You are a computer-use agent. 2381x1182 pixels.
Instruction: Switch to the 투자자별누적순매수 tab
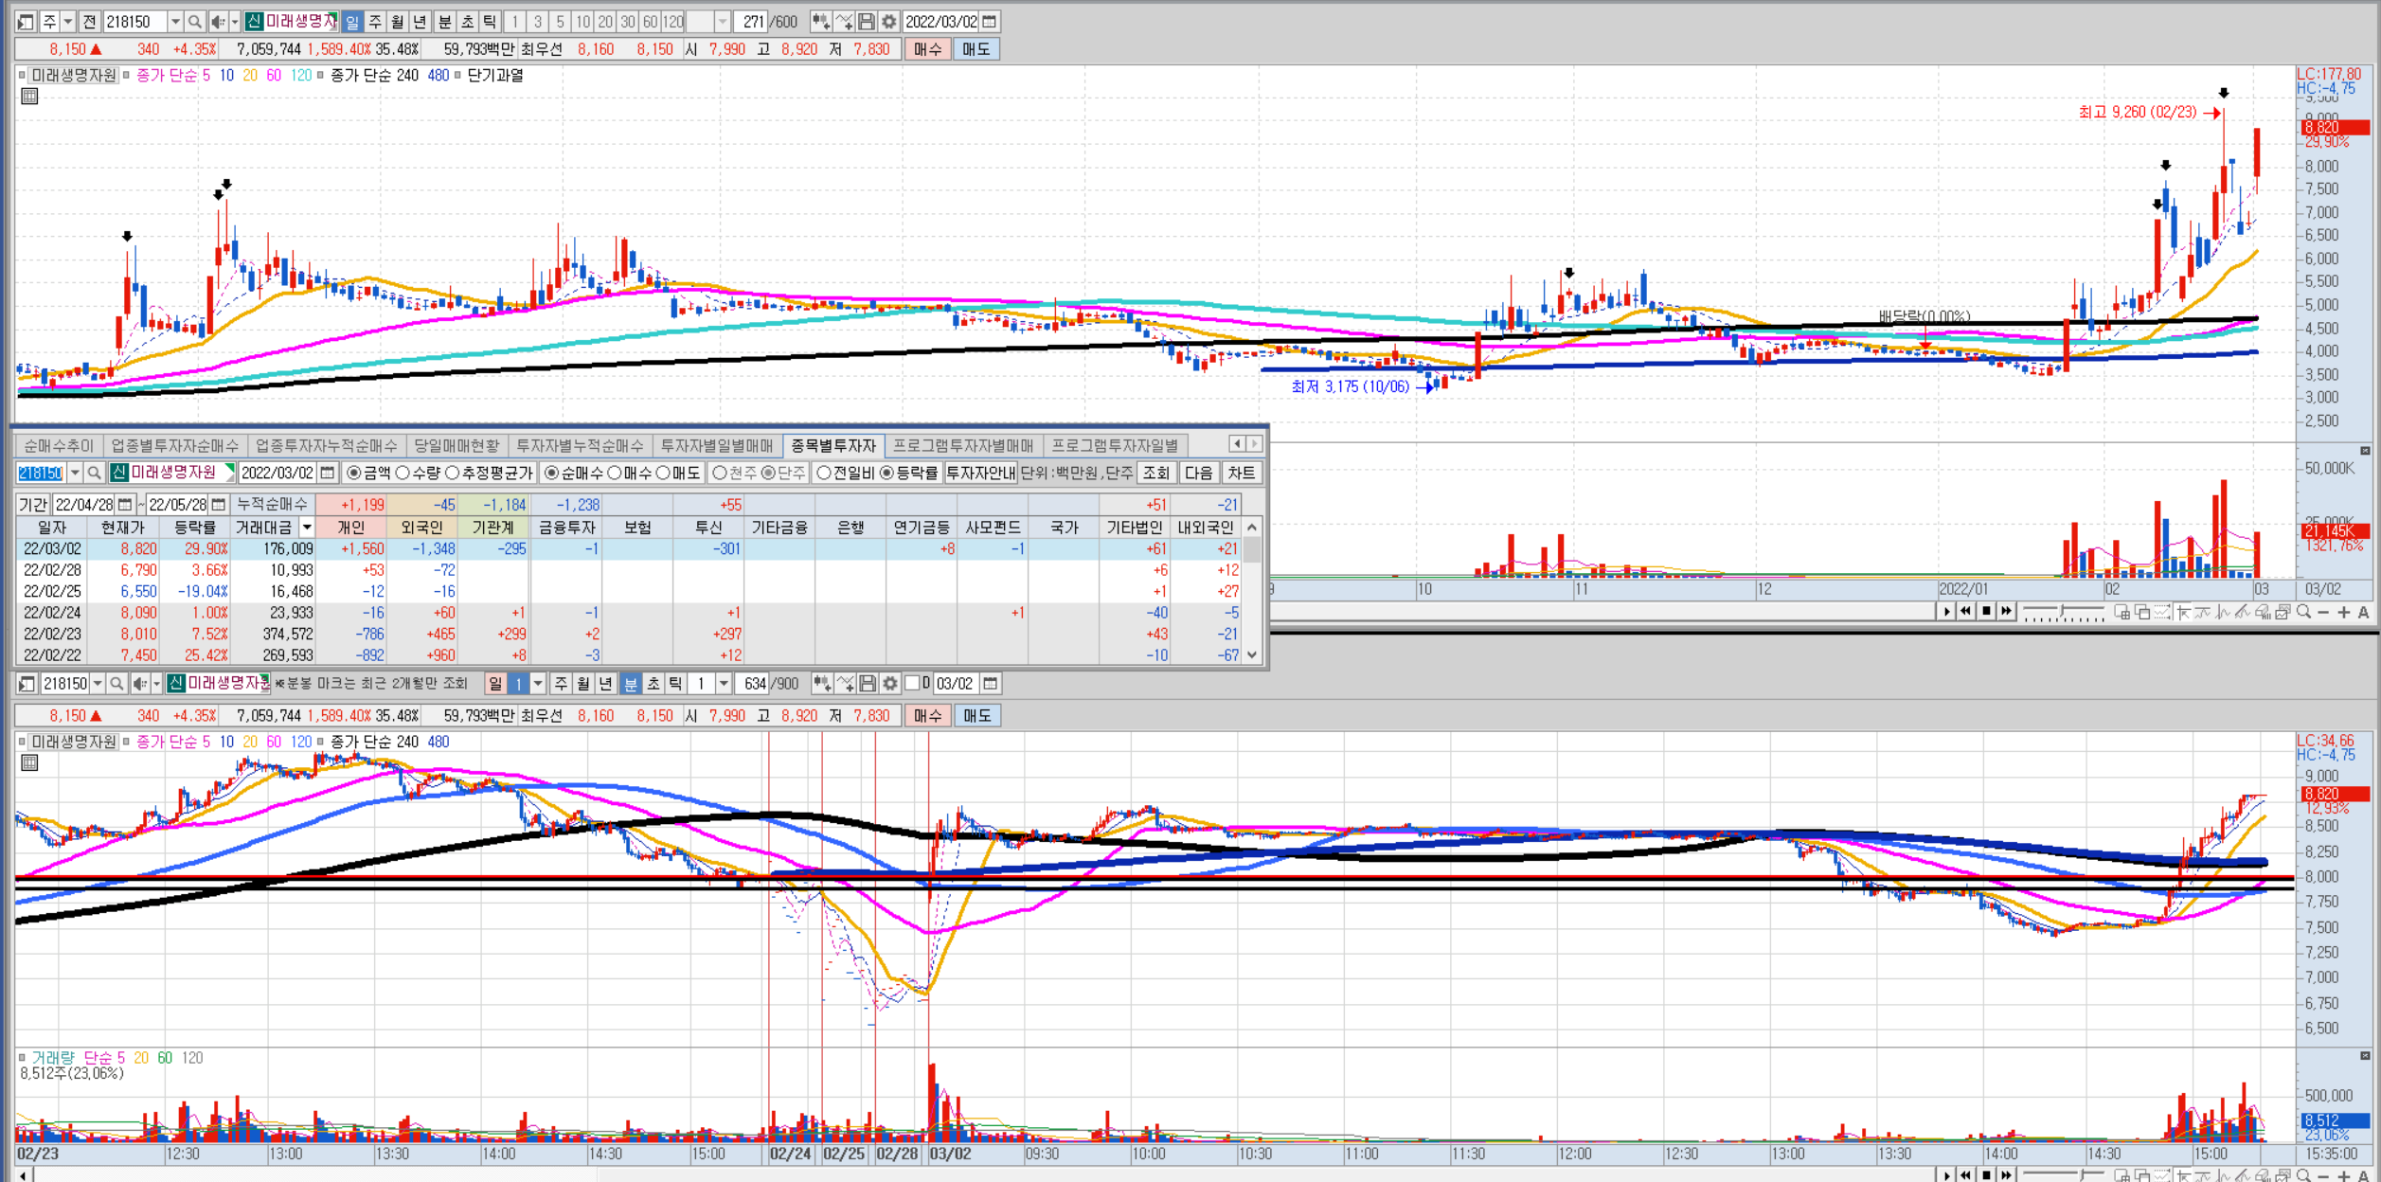click(580, 445)
